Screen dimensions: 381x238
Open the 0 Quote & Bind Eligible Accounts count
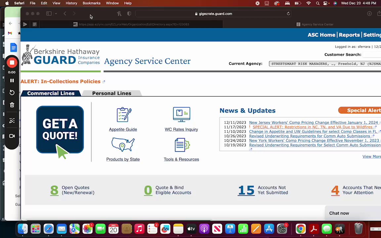(x=148, y=190)
